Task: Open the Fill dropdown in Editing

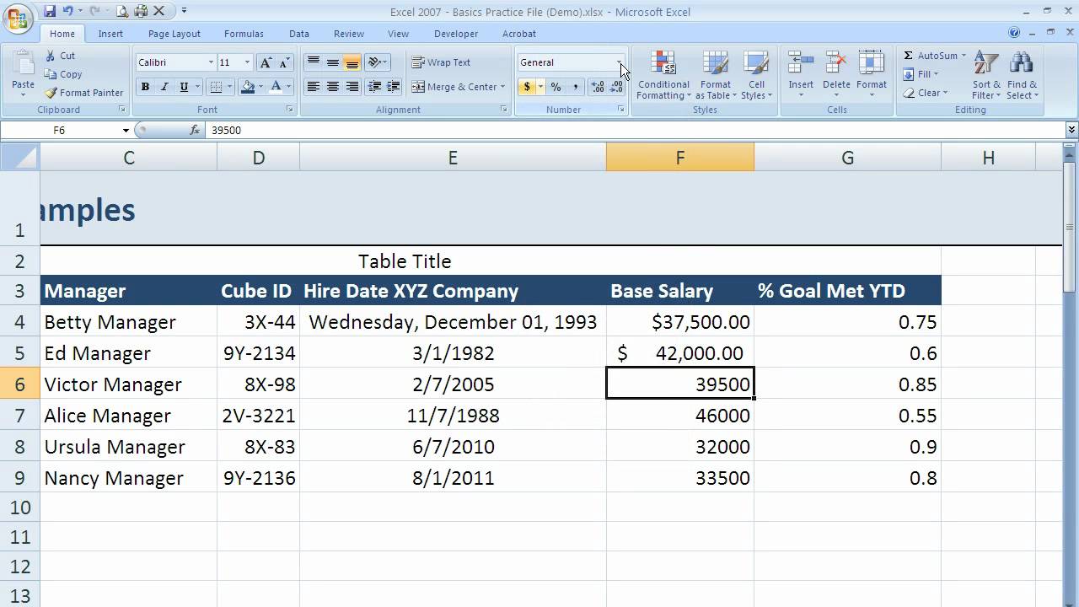Action: click(x=921, y=74)
